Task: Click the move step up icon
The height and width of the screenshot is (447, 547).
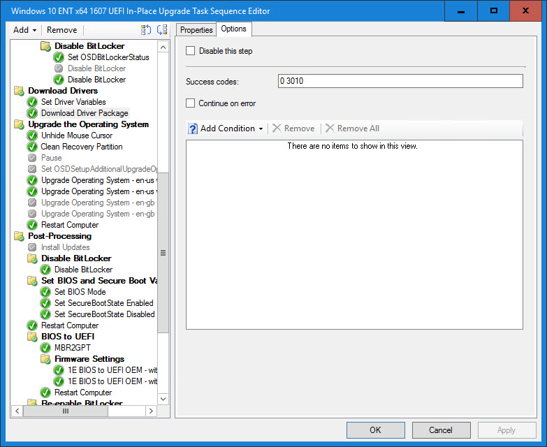Action: tap(146, 30)
